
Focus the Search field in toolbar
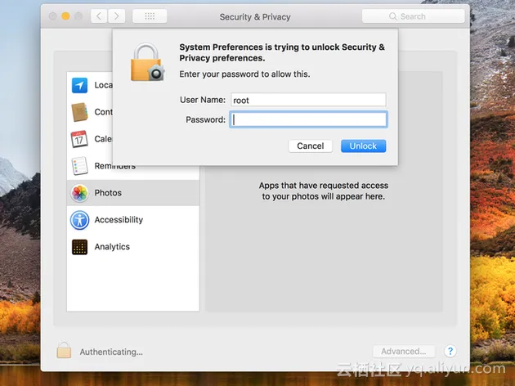click(x=413, y=16)
